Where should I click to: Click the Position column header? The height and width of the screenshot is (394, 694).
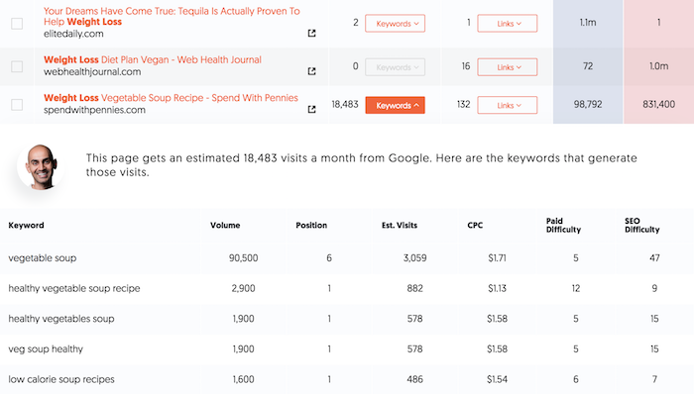pyautogui.click(x=311, y=226)
